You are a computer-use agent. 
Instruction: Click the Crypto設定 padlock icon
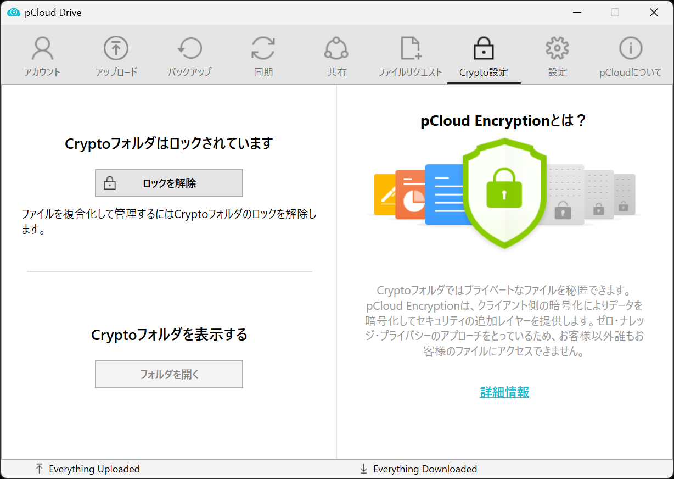coord(484,48)
